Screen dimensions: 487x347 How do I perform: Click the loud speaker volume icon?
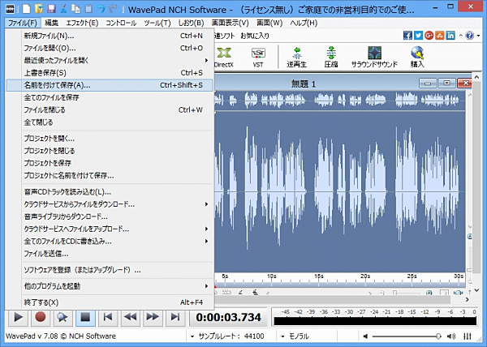pyautogui.click(x=451, y=336)
